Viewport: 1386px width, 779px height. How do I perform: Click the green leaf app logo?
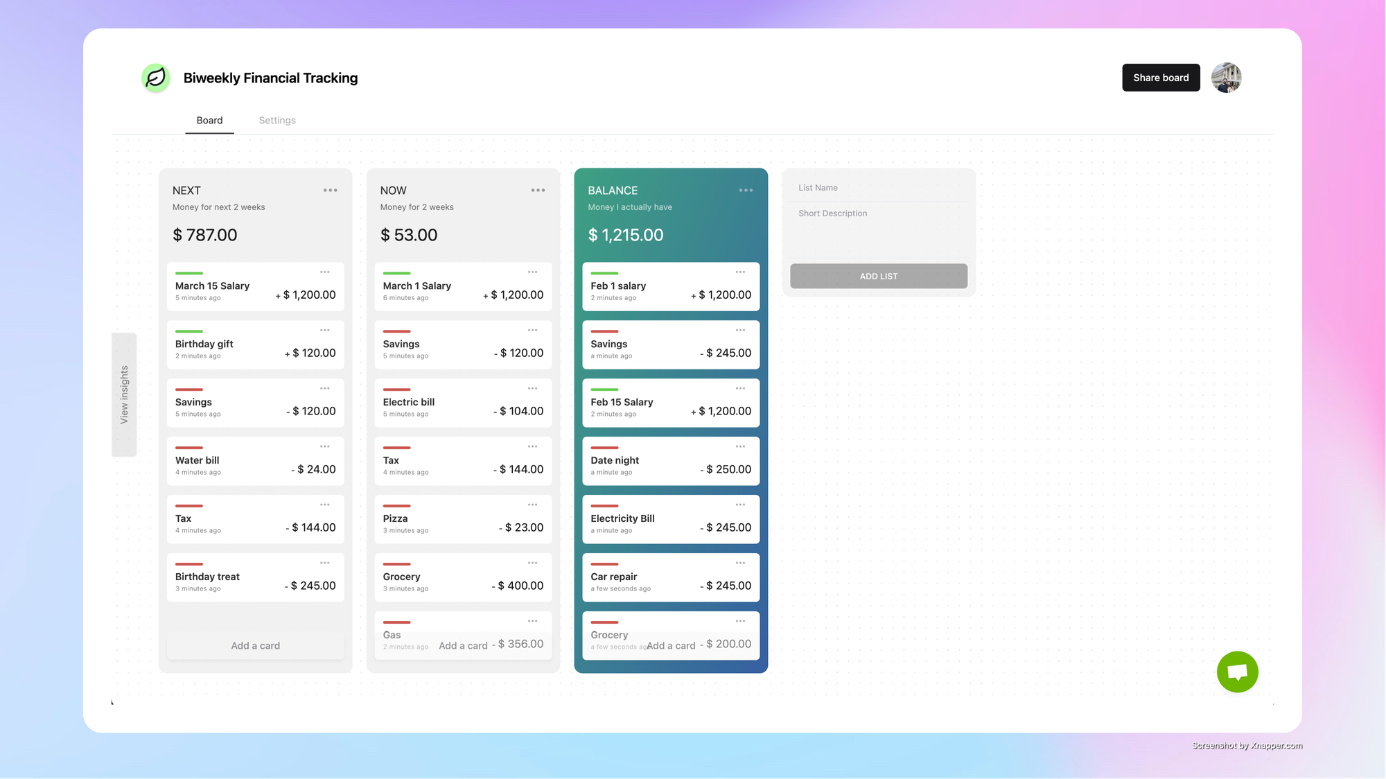(x=156, y=78)
